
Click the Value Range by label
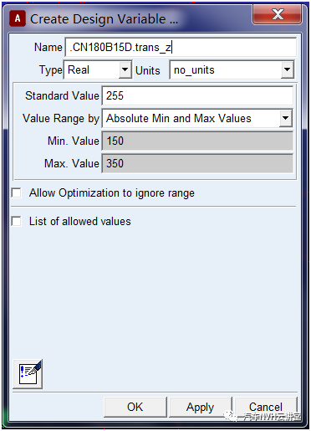[61, 119]
